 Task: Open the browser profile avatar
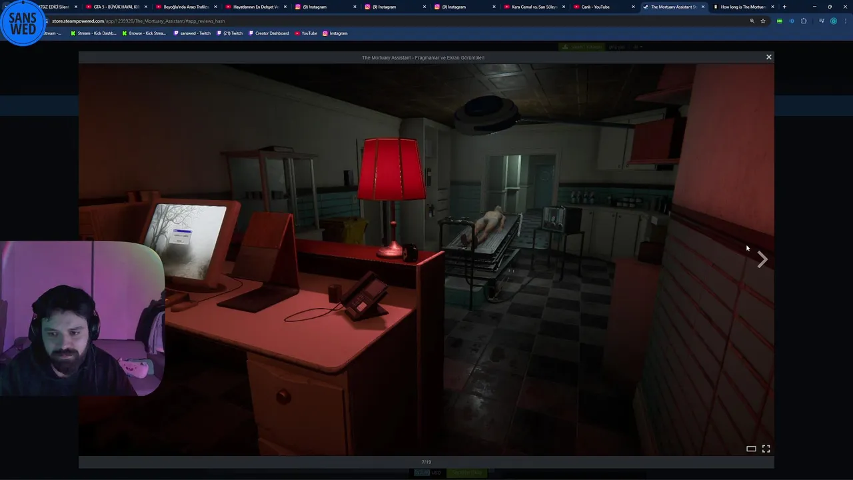(x=833, y=21)
